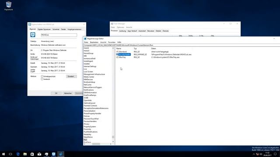Open the Windows Start menu
Viewport: 280px width, 157px height.
pyautogui.click(x=3, y=154)
